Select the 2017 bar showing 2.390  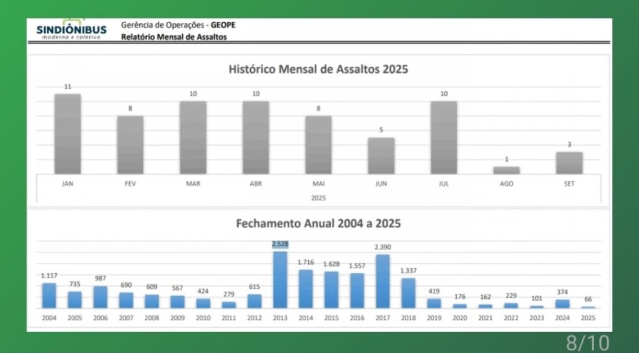(383, 281)
